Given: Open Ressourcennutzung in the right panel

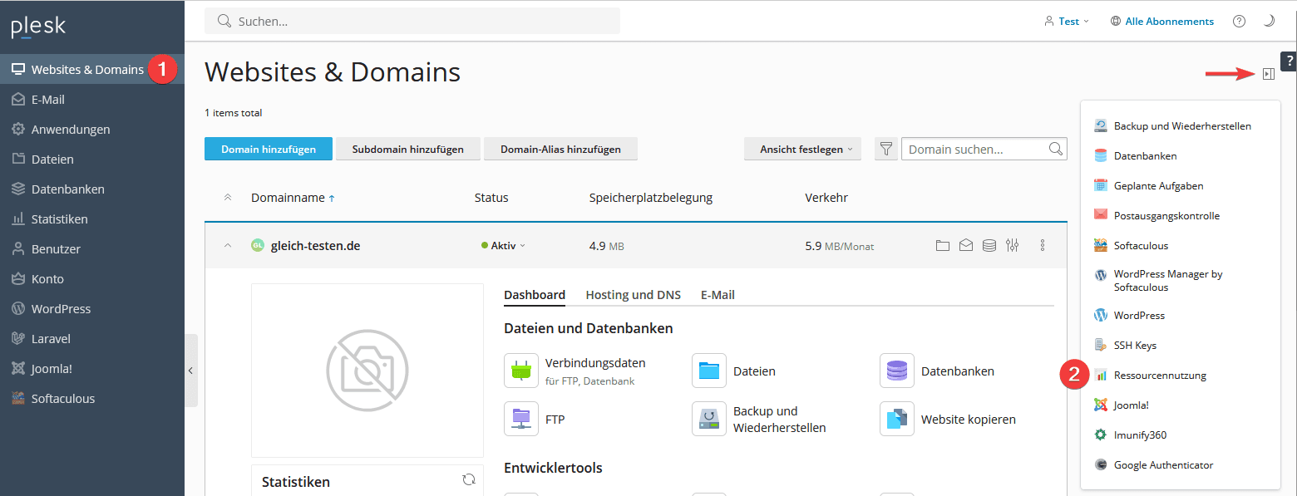Looking at the screenshot, I should 1159,376.
